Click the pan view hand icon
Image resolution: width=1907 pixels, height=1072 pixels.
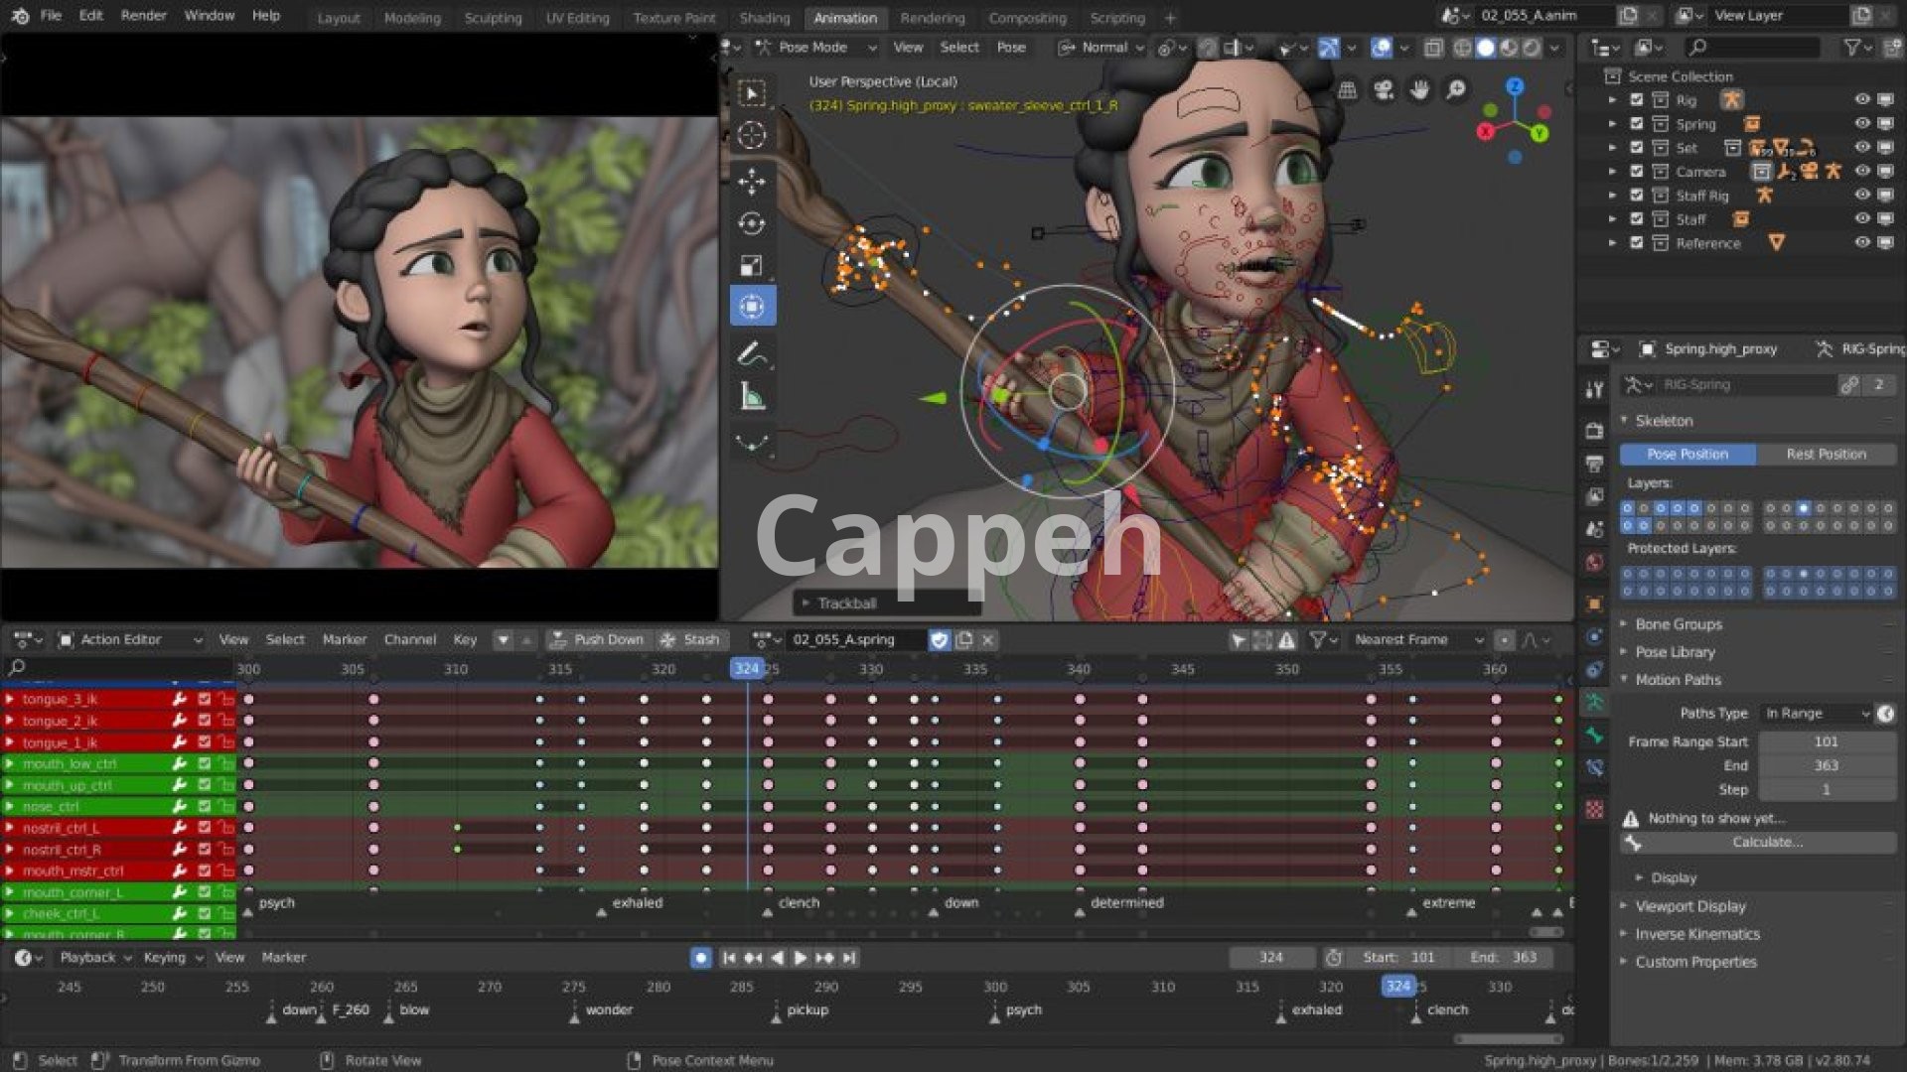[1419, 90]
